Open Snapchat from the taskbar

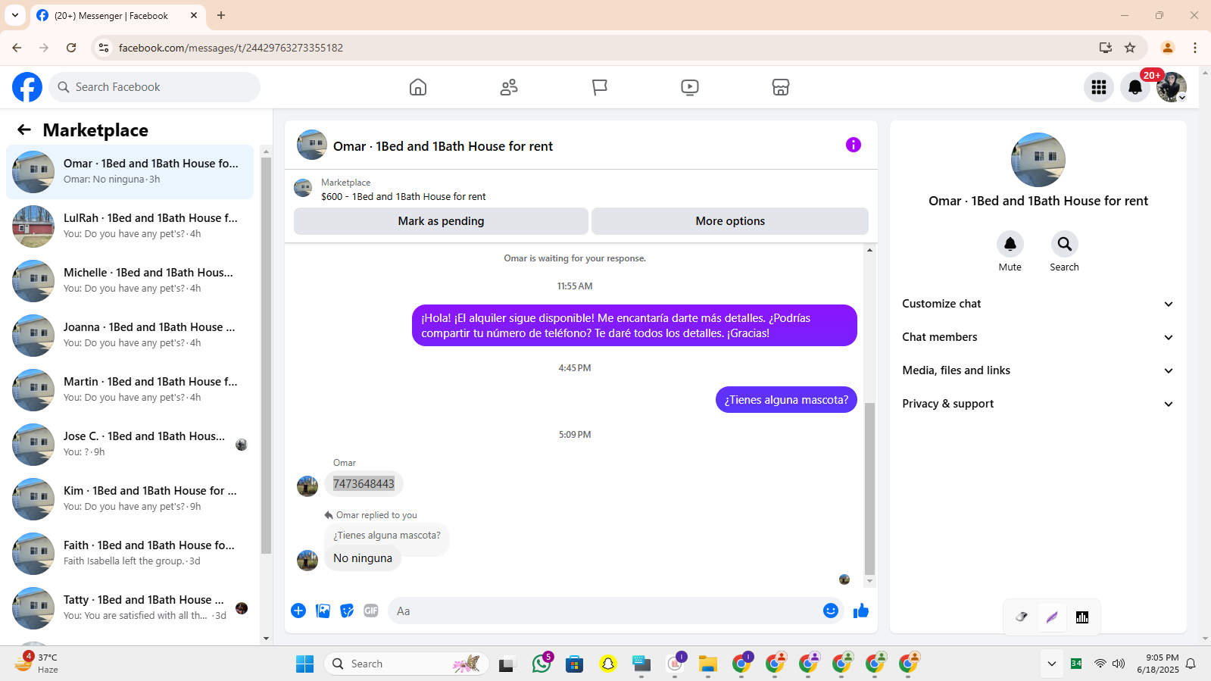(x=608, y=664)
